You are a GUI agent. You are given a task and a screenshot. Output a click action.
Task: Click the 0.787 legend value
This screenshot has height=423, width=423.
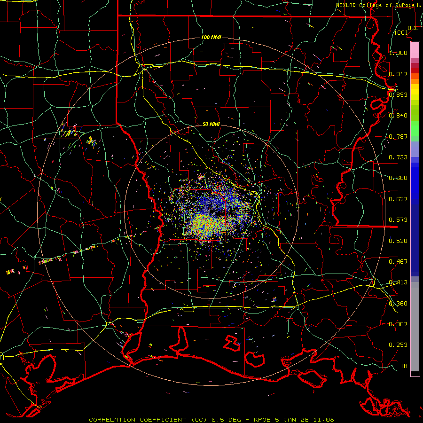(398, 136)
